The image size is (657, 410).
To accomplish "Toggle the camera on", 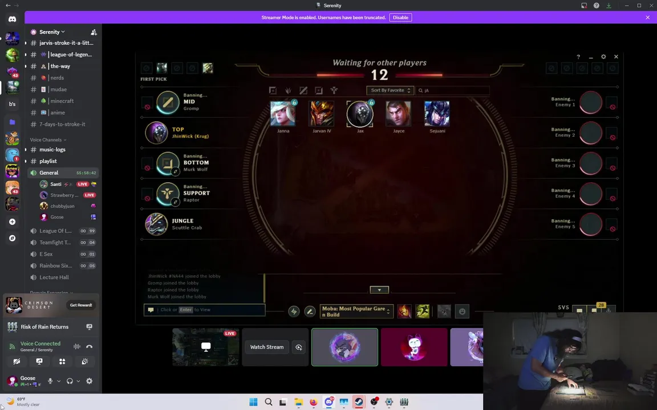I will [x=17, y=362].
